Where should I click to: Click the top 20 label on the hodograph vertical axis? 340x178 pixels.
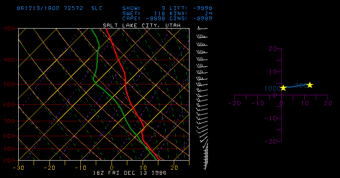[x=272, y=49]
